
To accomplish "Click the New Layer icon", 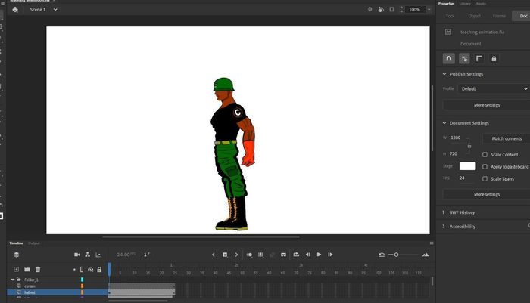I will (x=16, y=269).
